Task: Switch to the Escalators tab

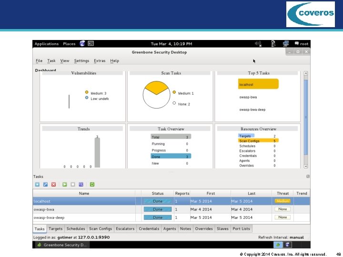Action: pos(125,228)
